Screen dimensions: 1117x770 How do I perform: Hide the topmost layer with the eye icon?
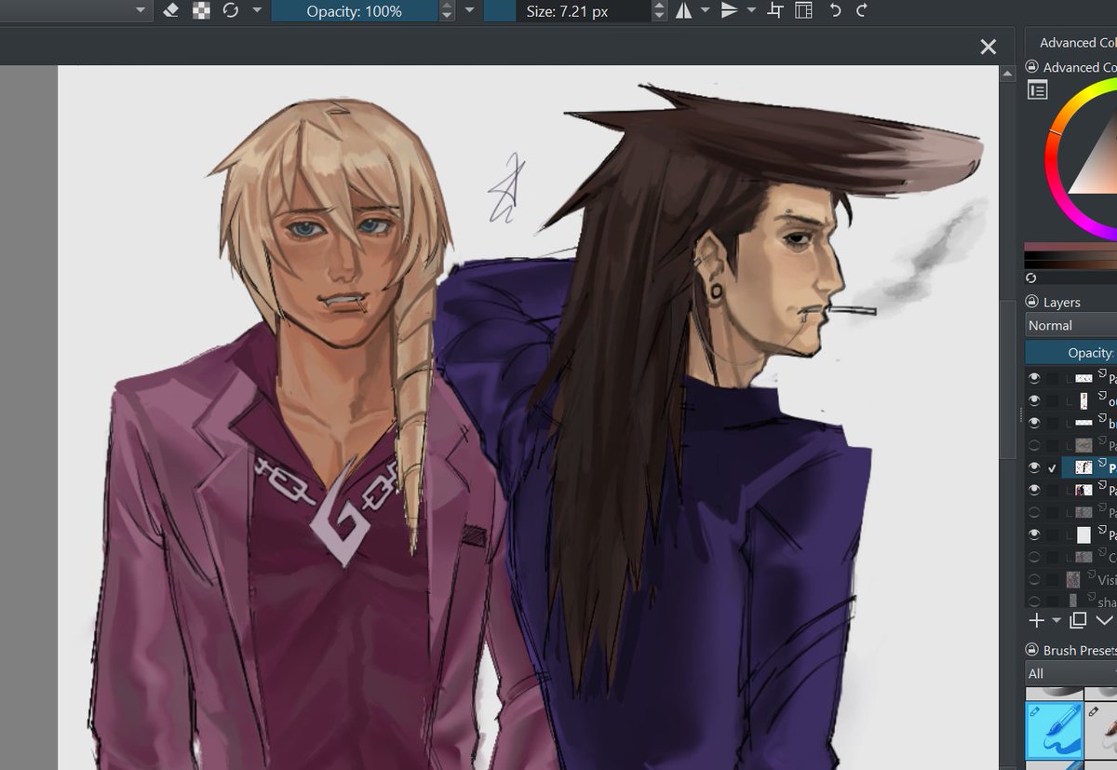coord(1033,378)
